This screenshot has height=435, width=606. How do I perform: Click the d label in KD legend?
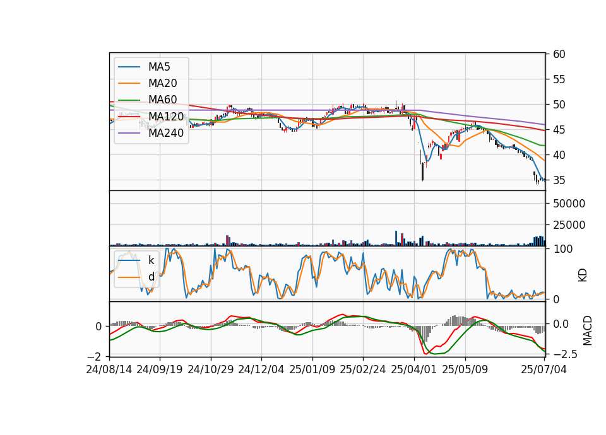click(151, 277)
